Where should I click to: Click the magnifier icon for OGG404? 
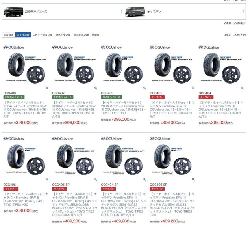coord(242,88)
